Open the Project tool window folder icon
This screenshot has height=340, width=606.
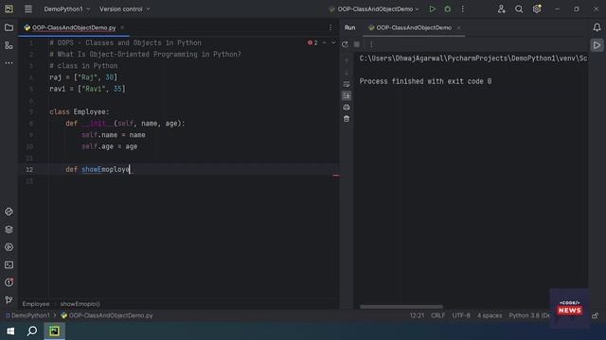9,27
